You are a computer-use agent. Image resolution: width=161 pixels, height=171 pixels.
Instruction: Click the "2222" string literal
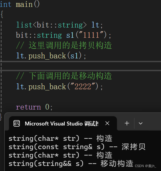(x=83, y=86)
